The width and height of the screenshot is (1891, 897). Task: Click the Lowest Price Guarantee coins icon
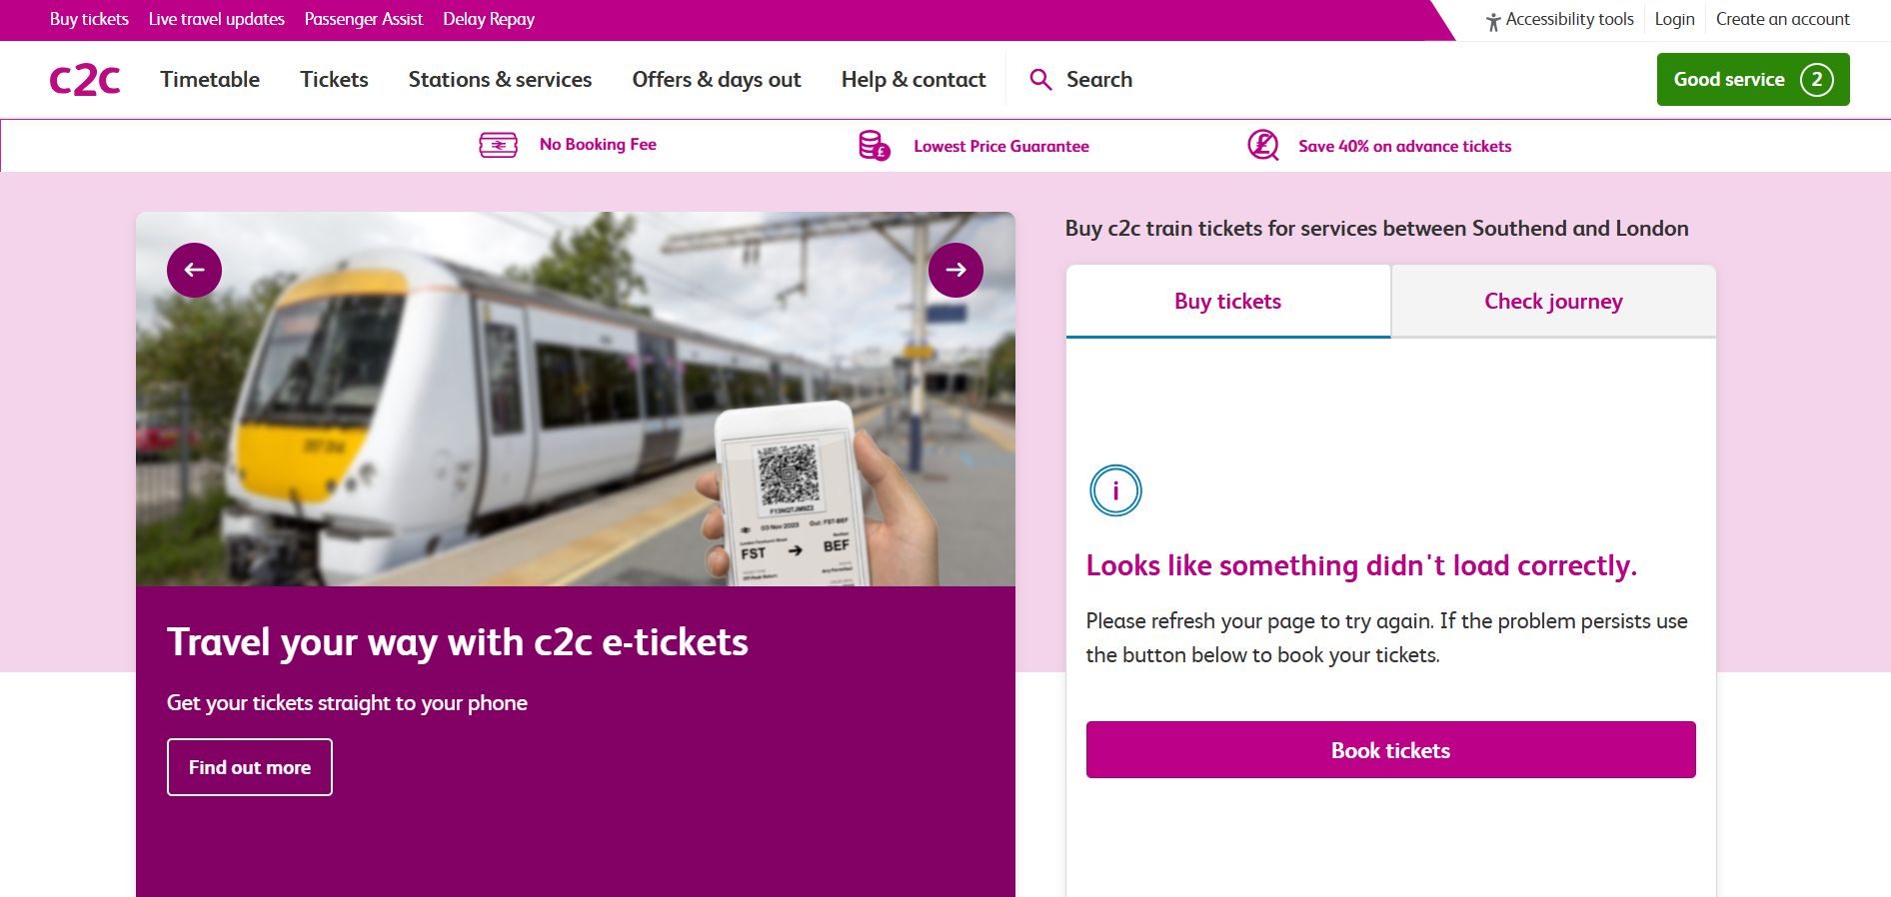pos(875,146)
